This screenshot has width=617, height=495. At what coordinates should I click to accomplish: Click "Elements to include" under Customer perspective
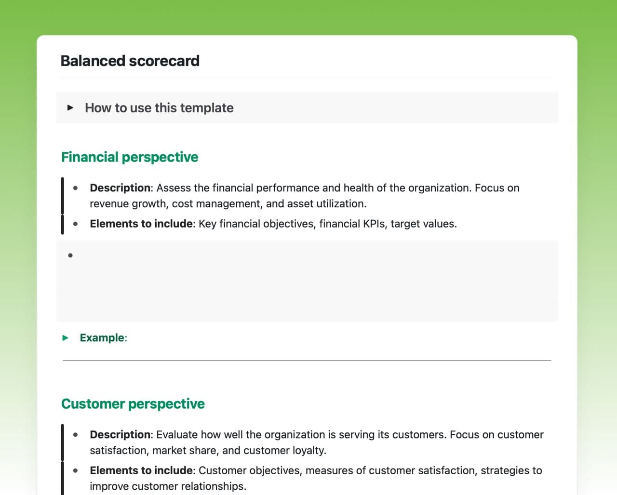point(141,470)
